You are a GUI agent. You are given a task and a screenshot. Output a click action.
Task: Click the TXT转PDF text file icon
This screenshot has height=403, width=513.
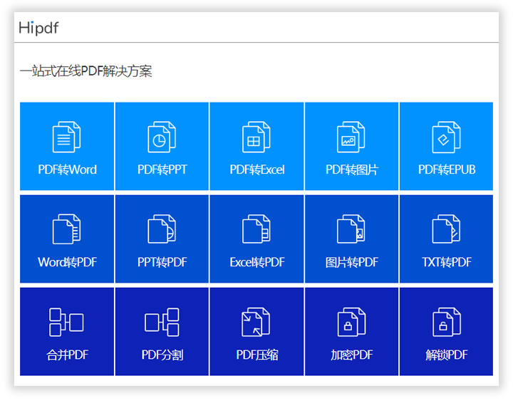point(446,229)
